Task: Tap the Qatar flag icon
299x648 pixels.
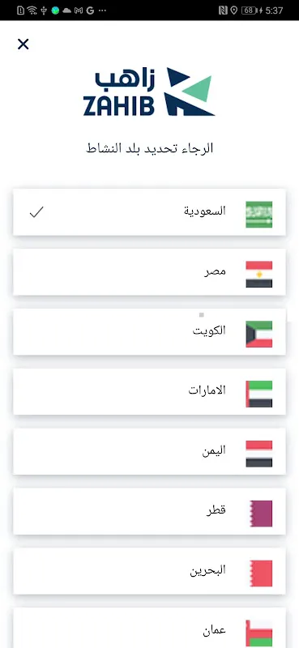Action: tap(261, 514)
